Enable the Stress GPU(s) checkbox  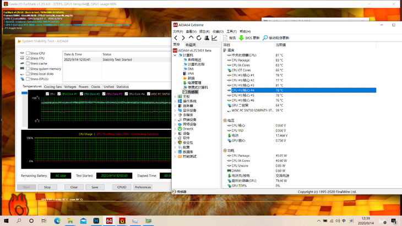point(28,79)
